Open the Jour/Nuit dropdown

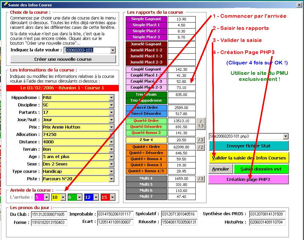(112, 119)
